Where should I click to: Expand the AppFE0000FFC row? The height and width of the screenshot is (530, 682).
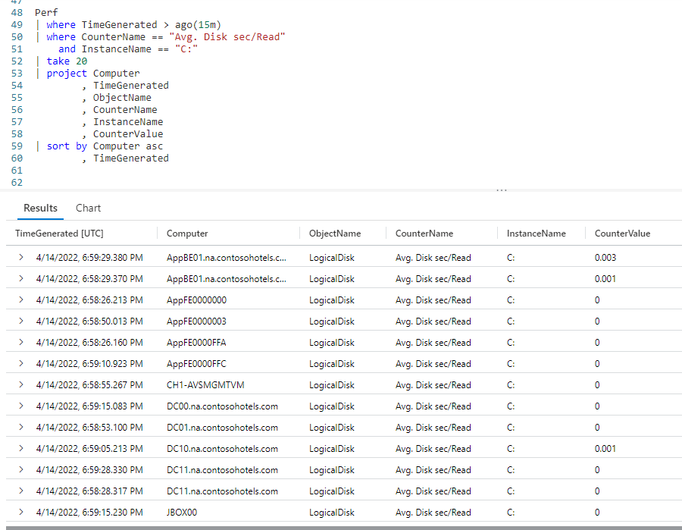click(x=20, y=363)
